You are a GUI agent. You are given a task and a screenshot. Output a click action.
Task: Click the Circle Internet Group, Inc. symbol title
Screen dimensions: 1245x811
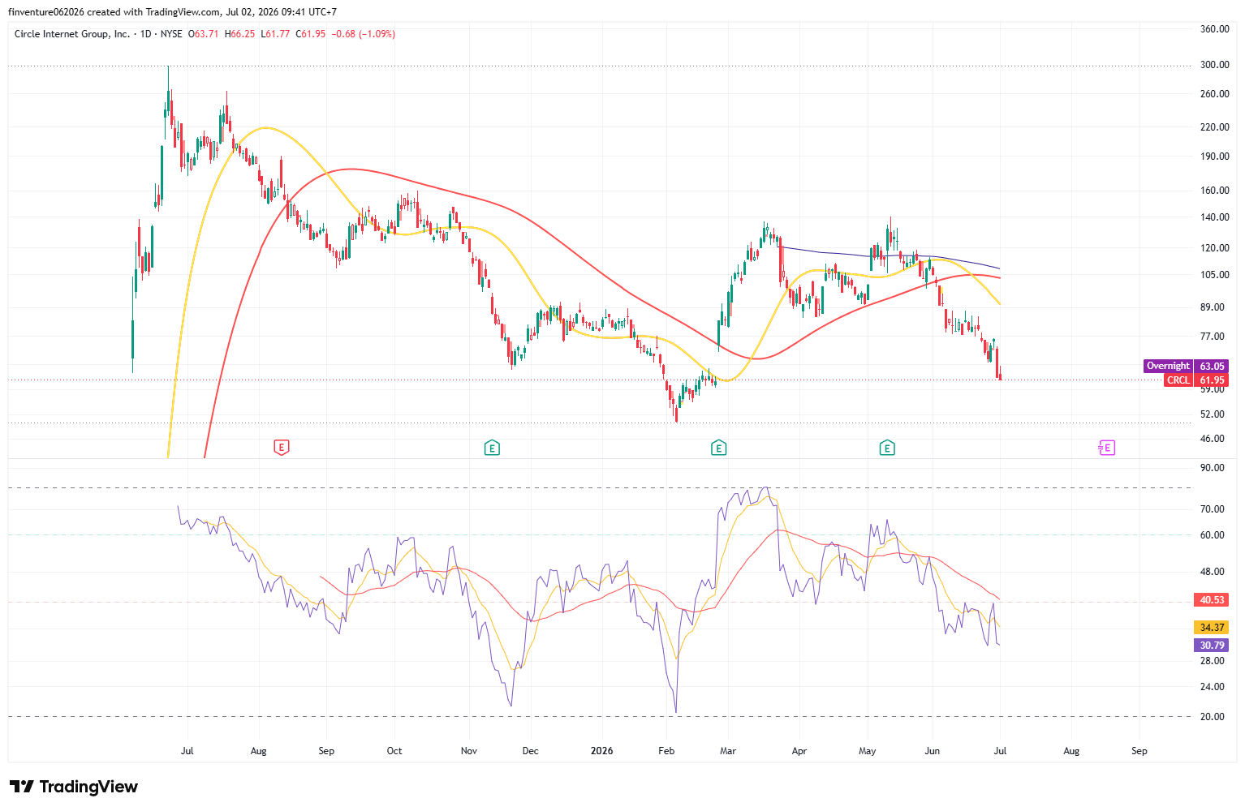[x=72, y=34]
